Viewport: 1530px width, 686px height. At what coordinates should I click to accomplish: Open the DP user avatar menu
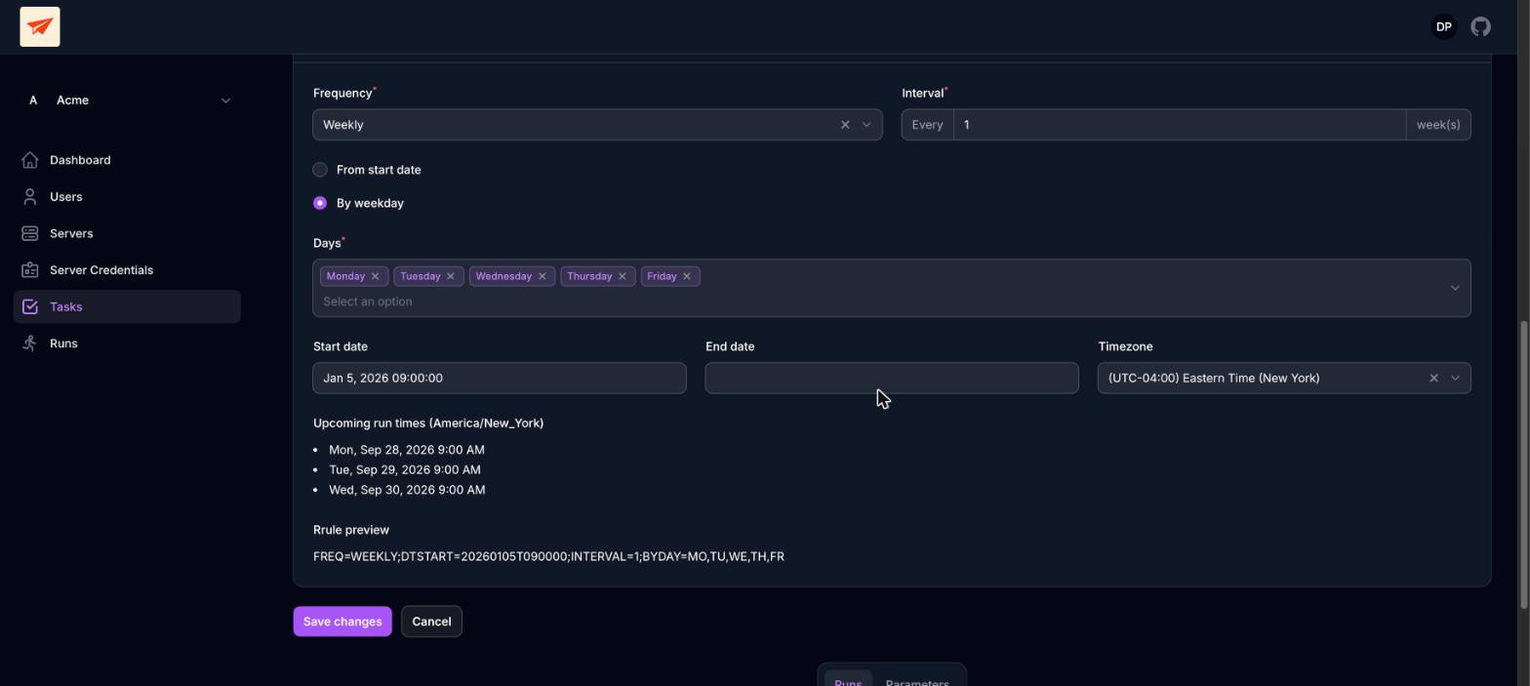click(1443, 27)
